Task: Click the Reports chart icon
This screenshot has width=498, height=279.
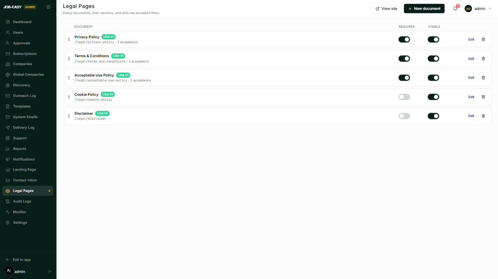Action: (x=8, y=149)
